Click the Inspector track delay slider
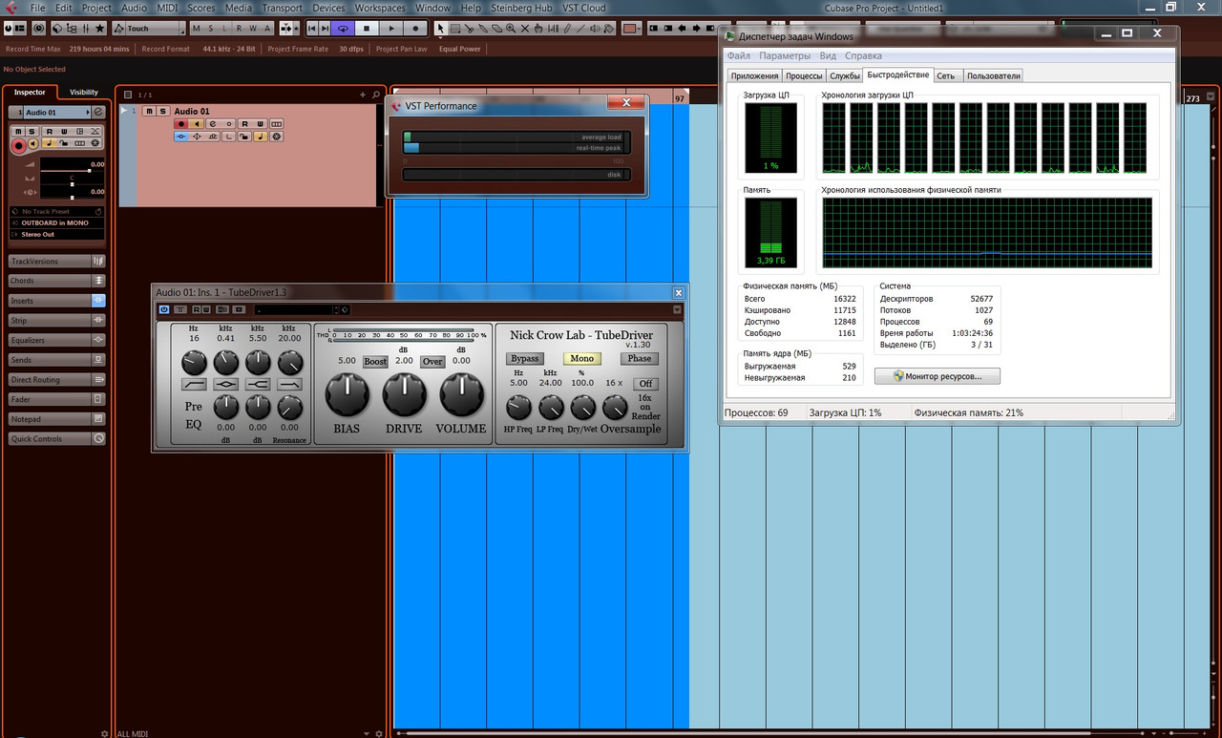This screenshot has height=738, width=1222. tap(72, 196)
